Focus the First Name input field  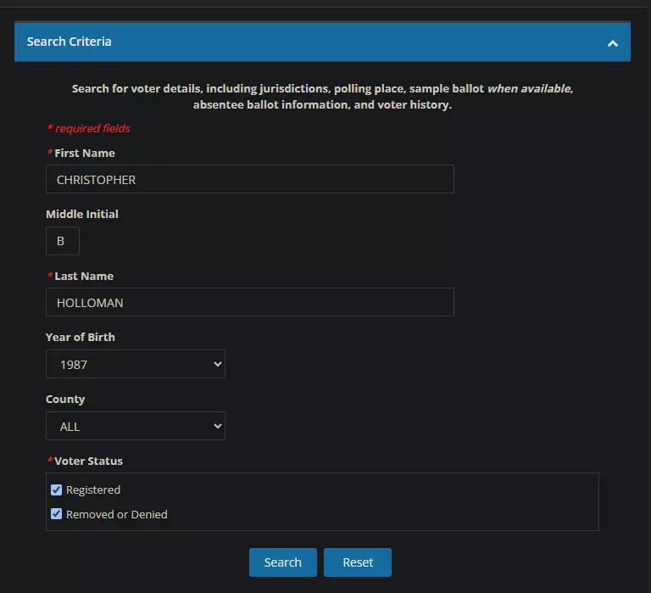click(x=250, y=179)
